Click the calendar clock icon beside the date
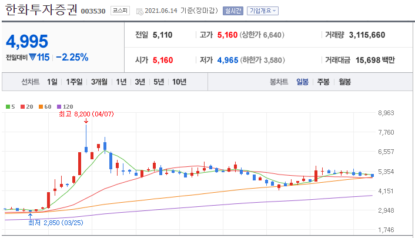Image resolution: width=415 pixels, height=238 pixels. tap(139, 11)
